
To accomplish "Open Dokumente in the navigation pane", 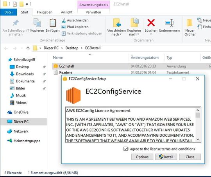I will (x=25, y=81).
